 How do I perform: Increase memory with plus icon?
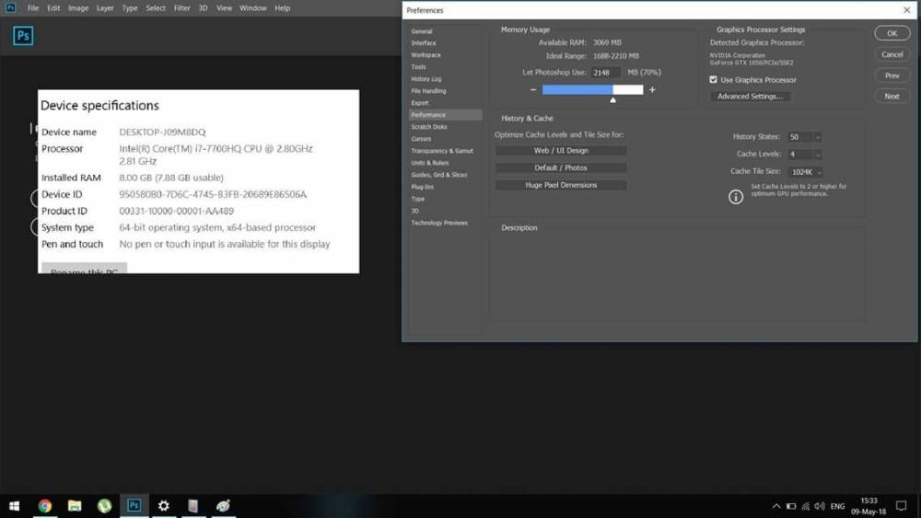click(652, 90)
